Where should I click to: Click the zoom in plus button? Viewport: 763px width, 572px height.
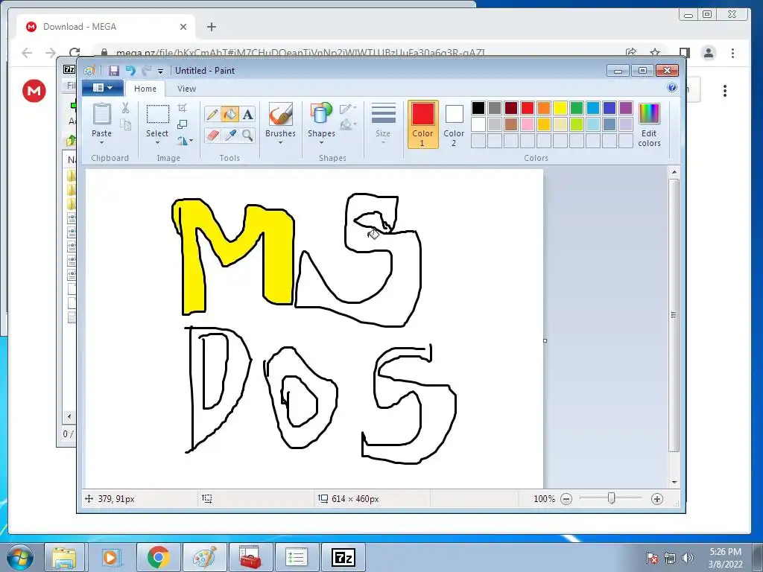(x=657, y=498)
